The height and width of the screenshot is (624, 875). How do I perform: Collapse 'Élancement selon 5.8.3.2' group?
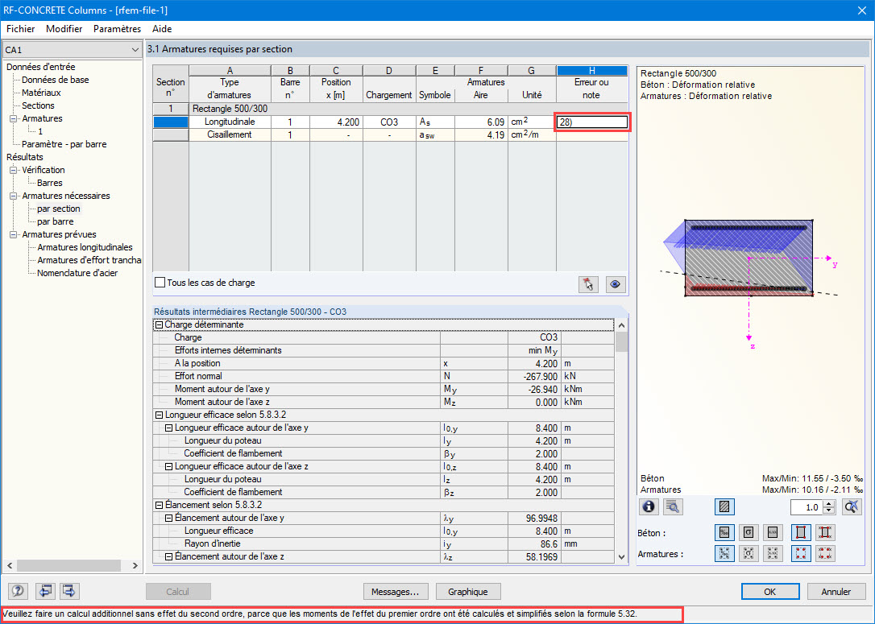click(x=159, y=505)
